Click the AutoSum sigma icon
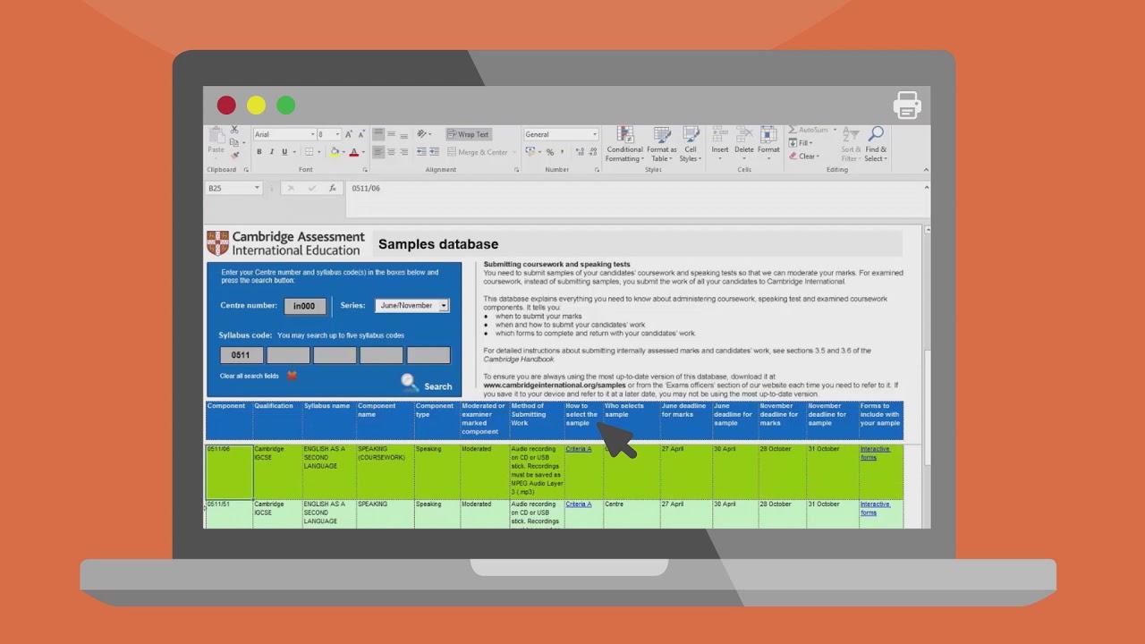1145x644 pixels. [793, 131]
